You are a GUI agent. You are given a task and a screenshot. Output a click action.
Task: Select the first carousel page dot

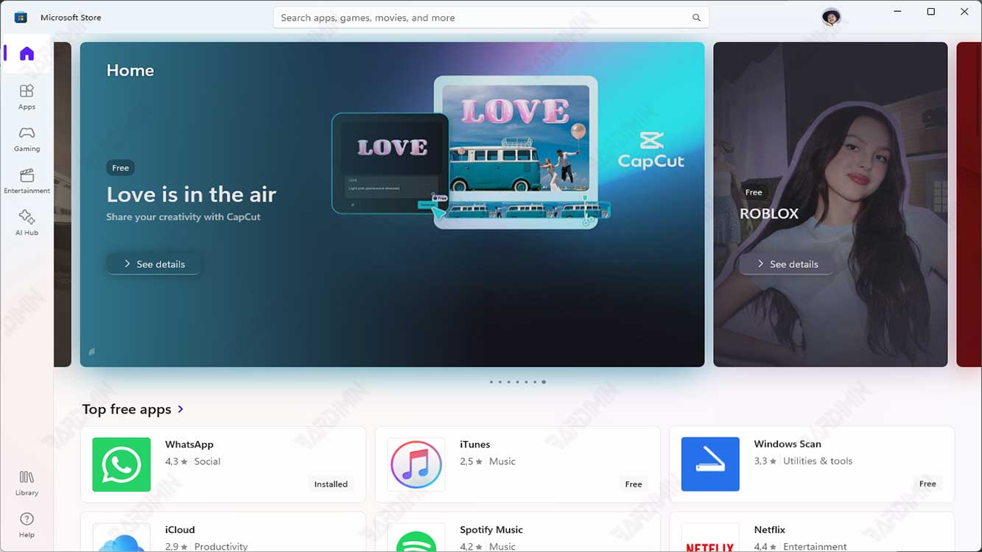coord(491,382)
